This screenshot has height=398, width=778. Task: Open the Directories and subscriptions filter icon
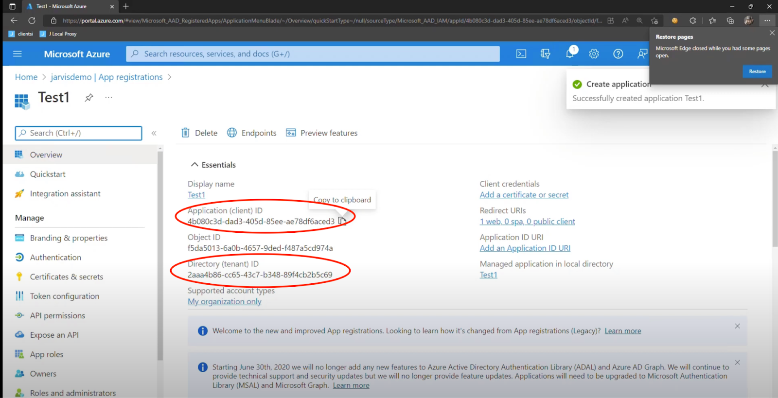(546, 54)
